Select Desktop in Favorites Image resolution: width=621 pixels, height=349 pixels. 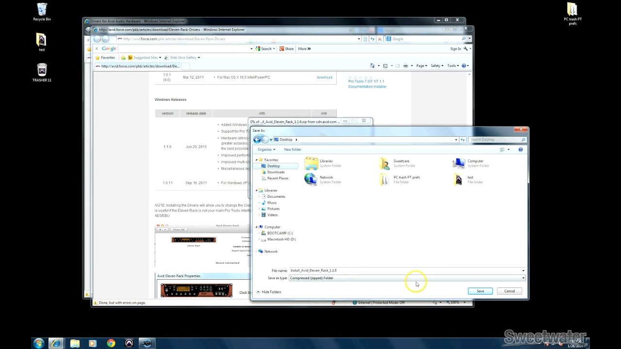[274, 166]
